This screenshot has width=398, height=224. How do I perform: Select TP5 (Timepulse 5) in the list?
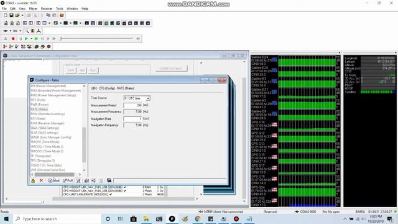point(43,161)
